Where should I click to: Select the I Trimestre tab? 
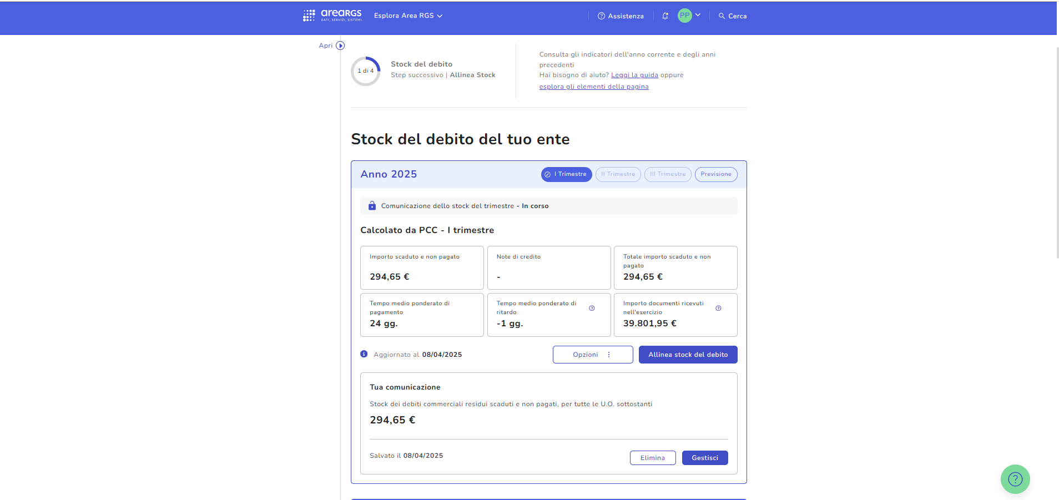pyautogui.click(x=566, y=174)
